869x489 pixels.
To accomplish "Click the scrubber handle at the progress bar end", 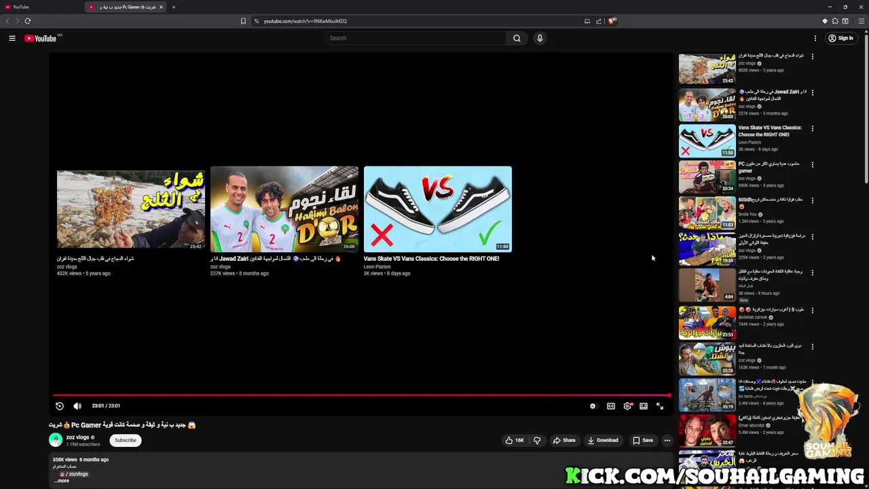I will (x=669, y=395).
